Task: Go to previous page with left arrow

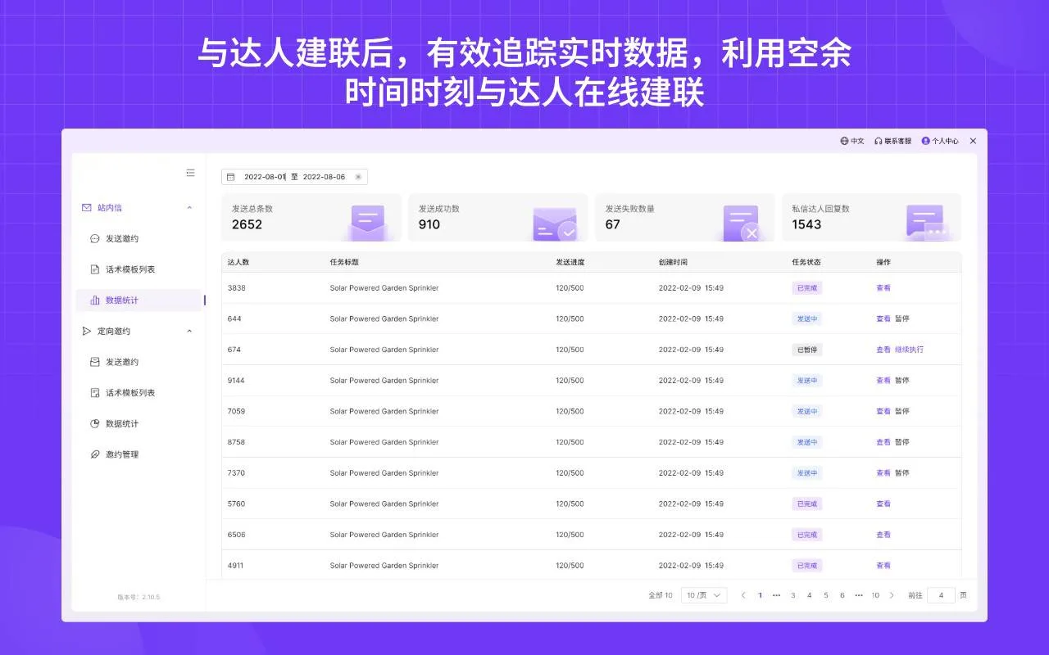Action: [743, 595]
